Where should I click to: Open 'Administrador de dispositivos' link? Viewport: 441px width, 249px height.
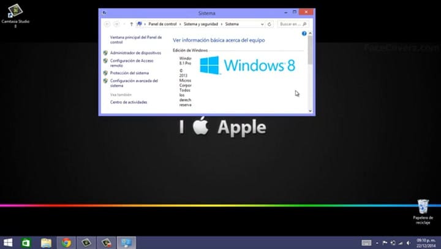(x=135, y=53)
